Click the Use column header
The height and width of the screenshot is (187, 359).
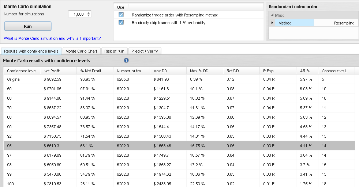121,7
